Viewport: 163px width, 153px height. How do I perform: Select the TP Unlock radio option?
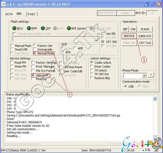pos(92,70)
